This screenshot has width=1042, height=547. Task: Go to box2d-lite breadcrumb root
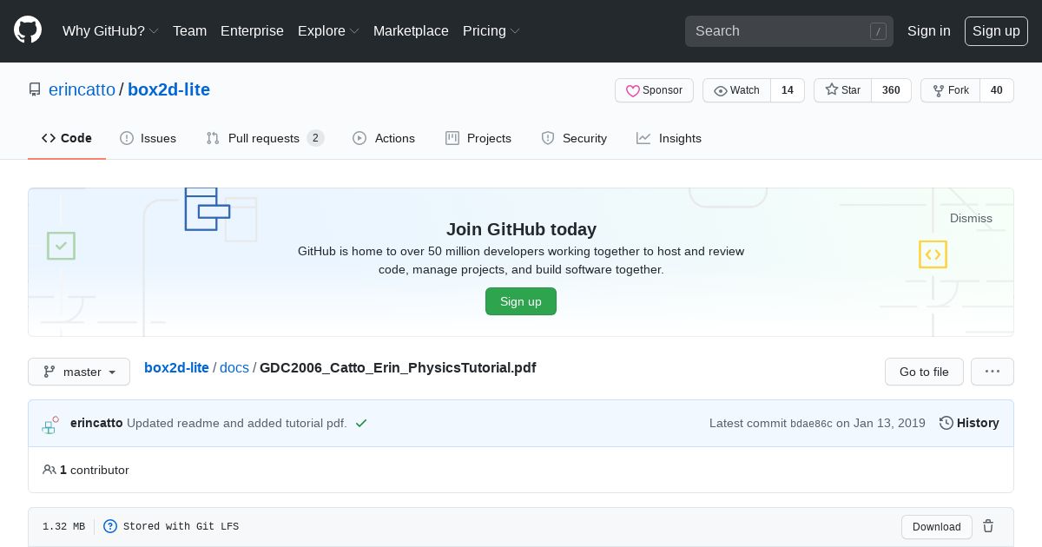176,367
